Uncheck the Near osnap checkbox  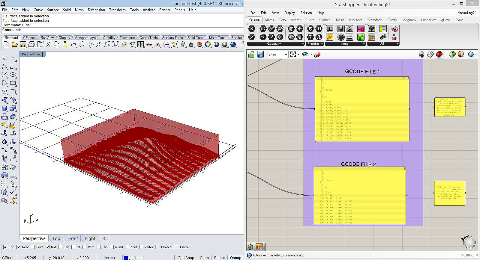pos(19,247)
